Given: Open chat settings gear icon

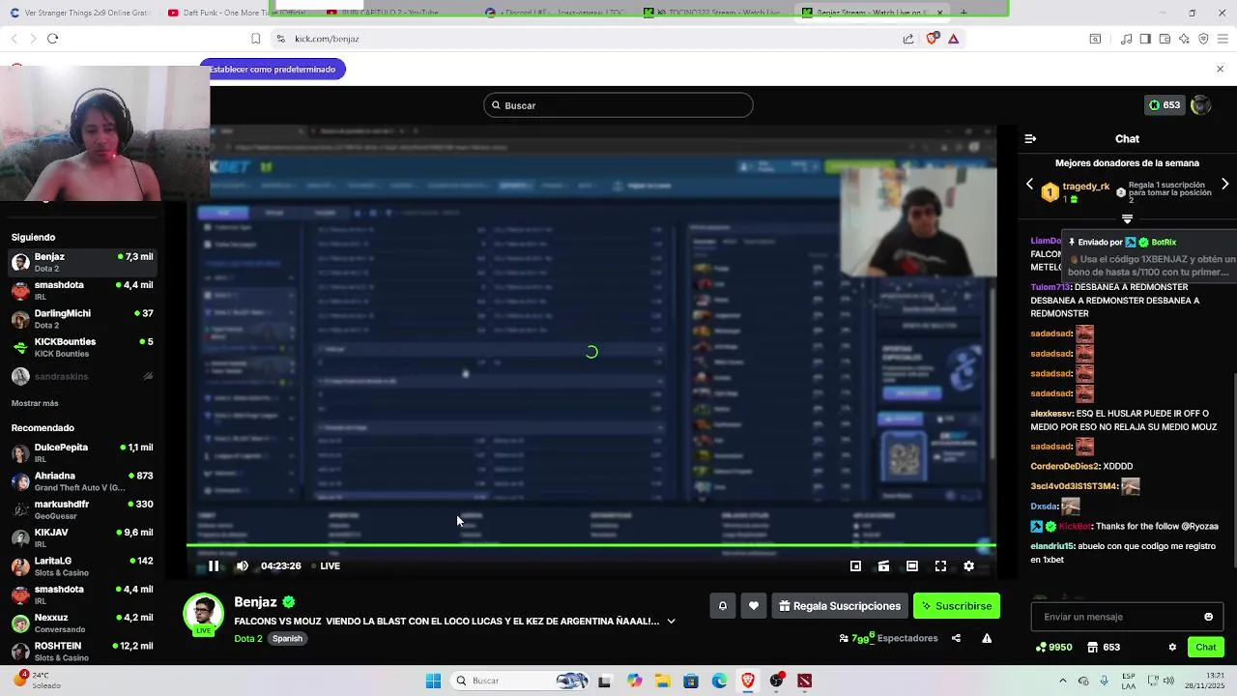Looking at the screenshot, I should coord(1172,648).
